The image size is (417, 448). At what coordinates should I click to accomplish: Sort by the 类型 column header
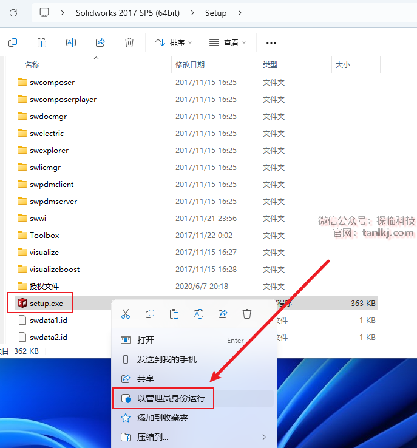270,64
